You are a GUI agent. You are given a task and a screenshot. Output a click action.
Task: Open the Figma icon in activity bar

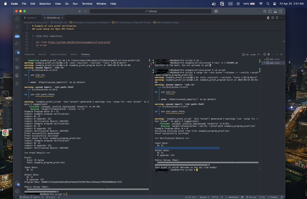[17, 84]
